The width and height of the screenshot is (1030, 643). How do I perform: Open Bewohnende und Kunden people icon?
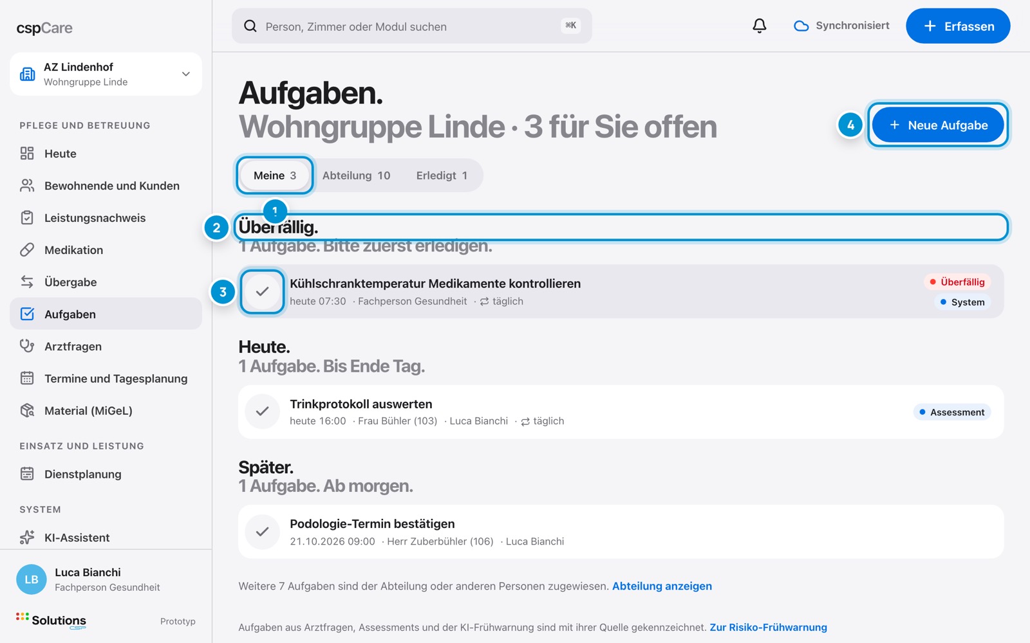pos(27,185)
